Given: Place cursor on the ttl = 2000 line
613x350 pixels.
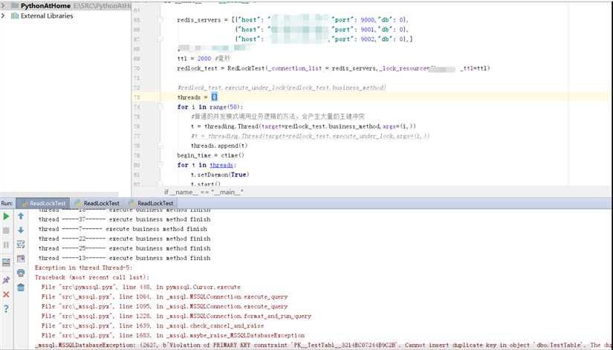Looking at the screenshot, I should (x=204, y=59).
